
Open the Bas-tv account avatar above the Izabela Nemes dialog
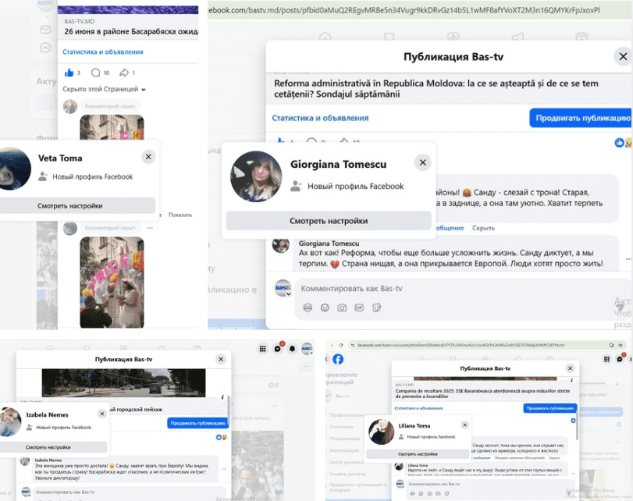pos(307,349)
